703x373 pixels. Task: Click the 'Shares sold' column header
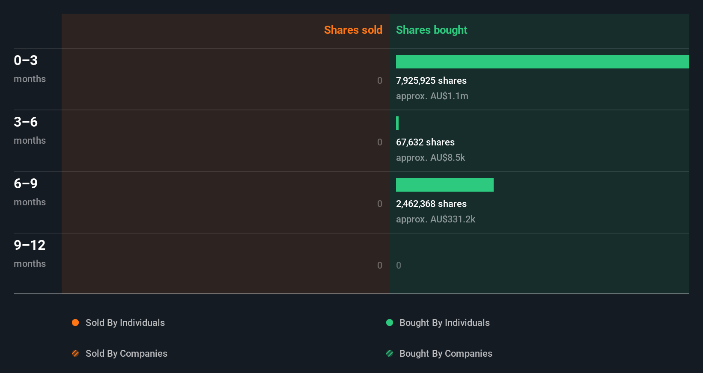(353, 30)
